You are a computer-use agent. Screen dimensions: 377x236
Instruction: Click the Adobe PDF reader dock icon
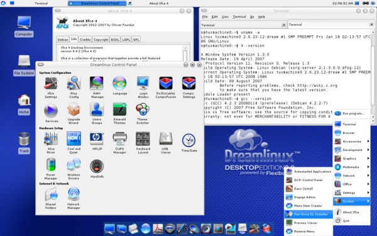point(158,228)
